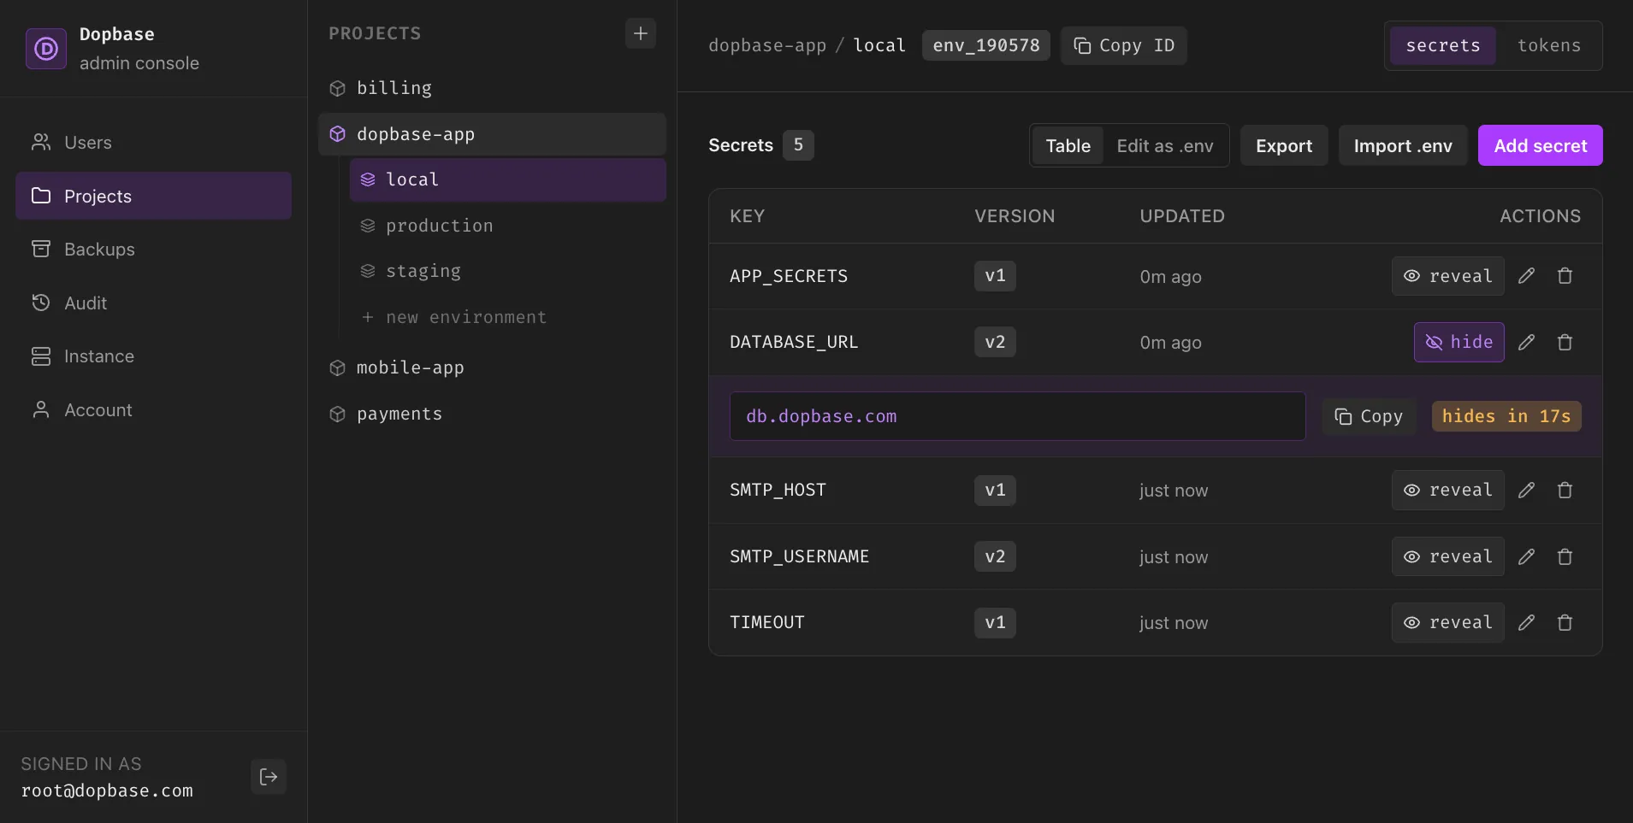Open the Users section
The width and height of the screenshot is (1633, 823).
click(154, 143)
